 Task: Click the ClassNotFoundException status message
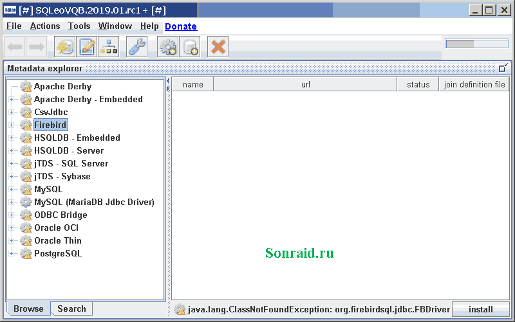[x=319, y=310]
